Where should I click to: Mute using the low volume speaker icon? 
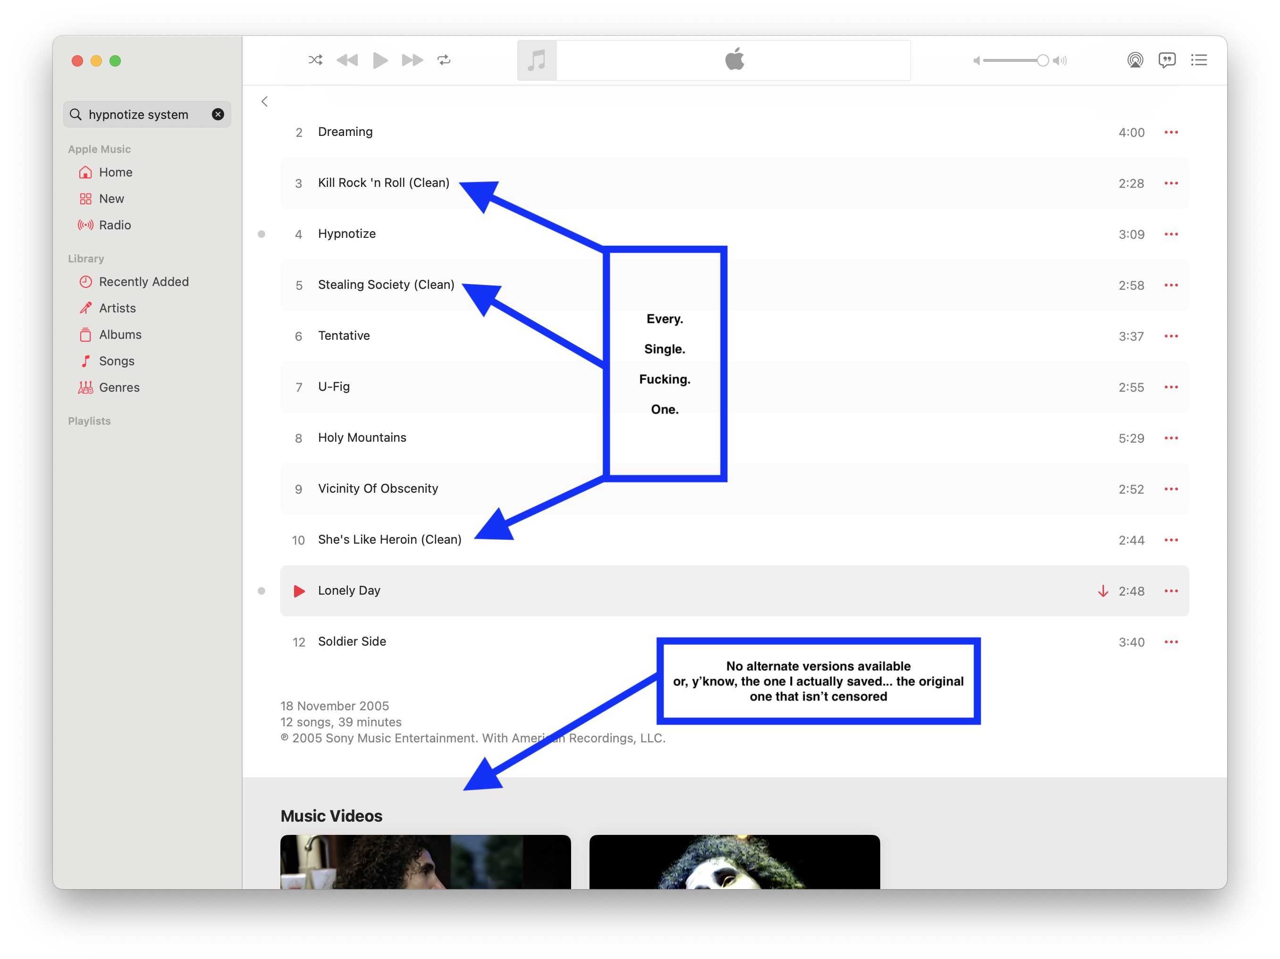point(976,61)
